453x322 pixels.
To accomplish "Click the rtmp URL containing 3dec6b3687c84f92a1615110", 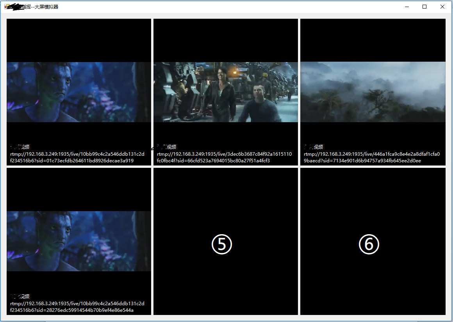I will [x=225, y=157].
